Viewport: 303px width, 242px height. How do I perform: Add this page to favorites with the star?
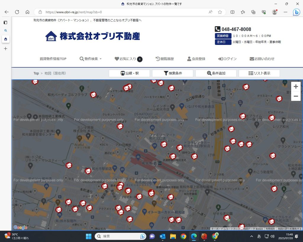click(220, 12)
